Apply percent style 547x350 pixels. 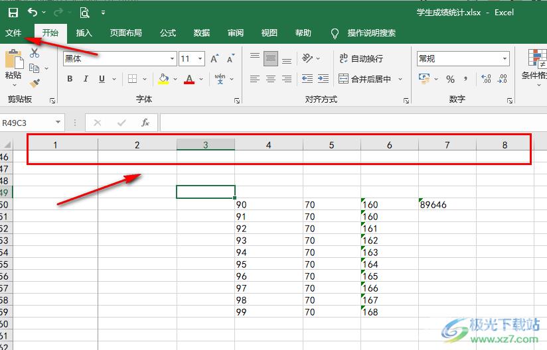(450, 79)
